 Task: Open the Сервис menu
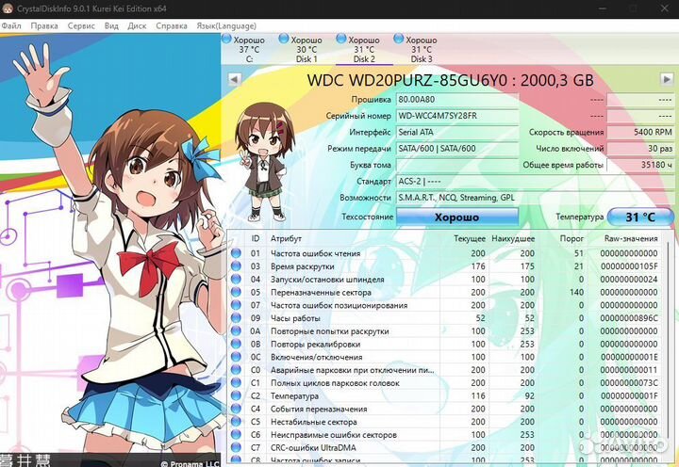coord(81,25)
